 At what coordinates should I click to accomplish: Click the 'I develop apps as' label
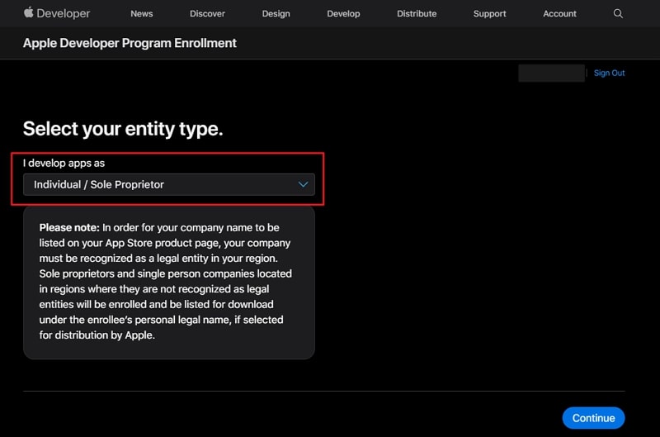(64, 163)
